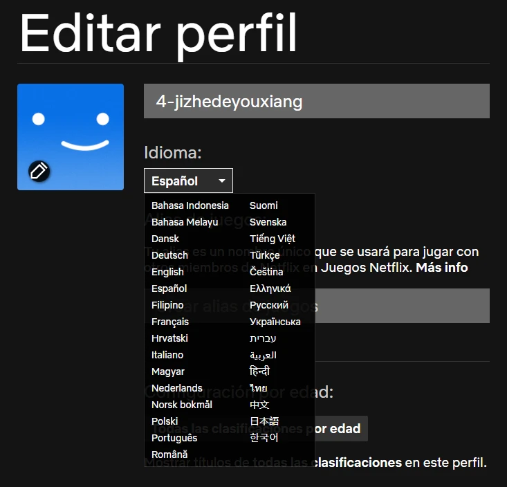Select Hrvatski language option

click(x=169, y=338)
